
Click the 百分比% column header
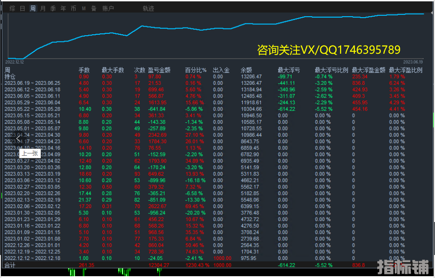195,70
